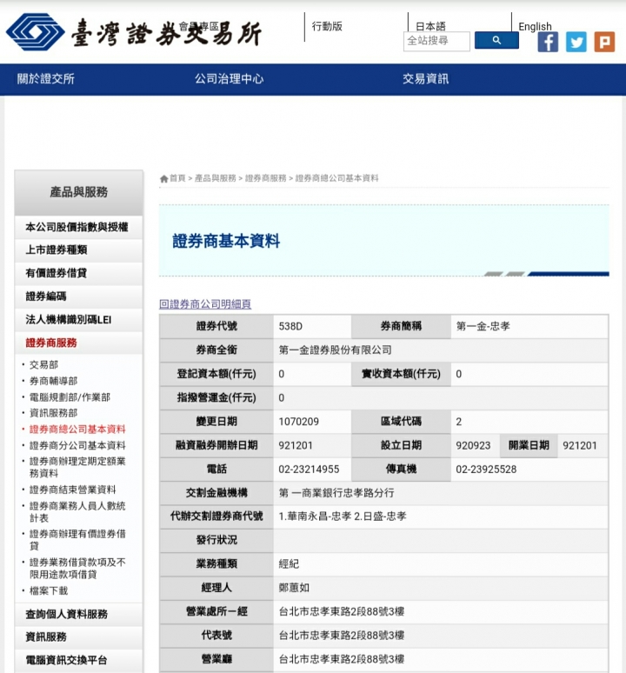626x673 pixels.
Task: Open the Twitter page icon
Action: (576, 42)
